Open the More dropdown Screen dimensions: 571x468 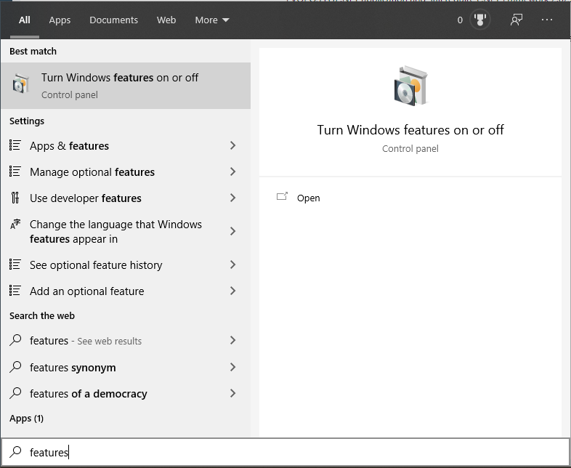[212, 20]
